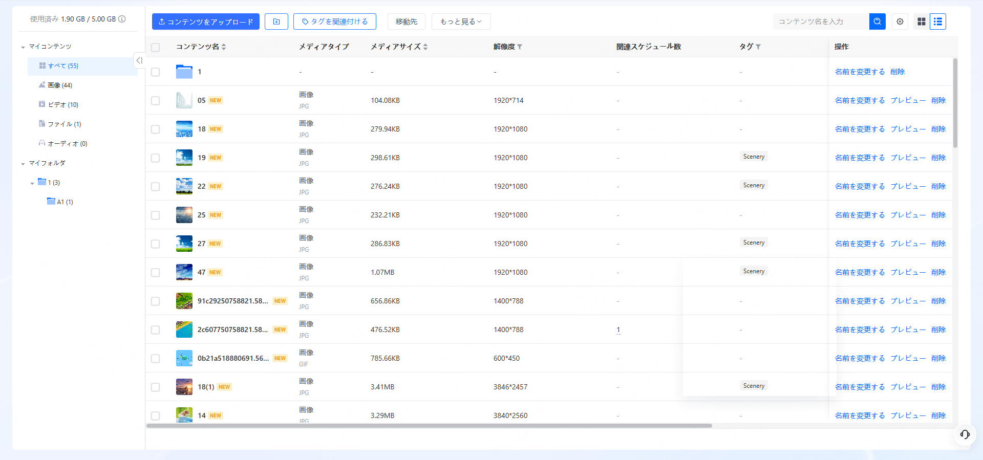Filter by the tag column icon
This screenshot has height=460, width=983.
click(x=758, y=47)
